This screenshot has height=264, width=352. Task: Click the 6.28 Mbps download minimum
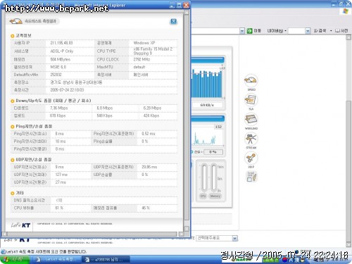(x=152, y=108)
